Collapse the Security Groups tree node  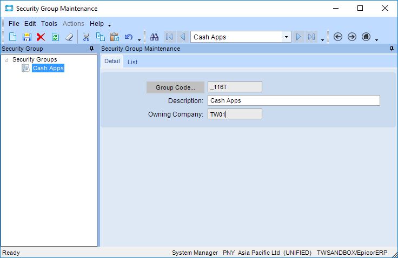7,60
